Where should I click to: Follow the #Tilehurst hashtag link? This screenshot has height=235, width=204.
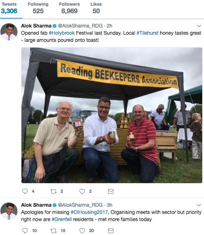(148, 33)
